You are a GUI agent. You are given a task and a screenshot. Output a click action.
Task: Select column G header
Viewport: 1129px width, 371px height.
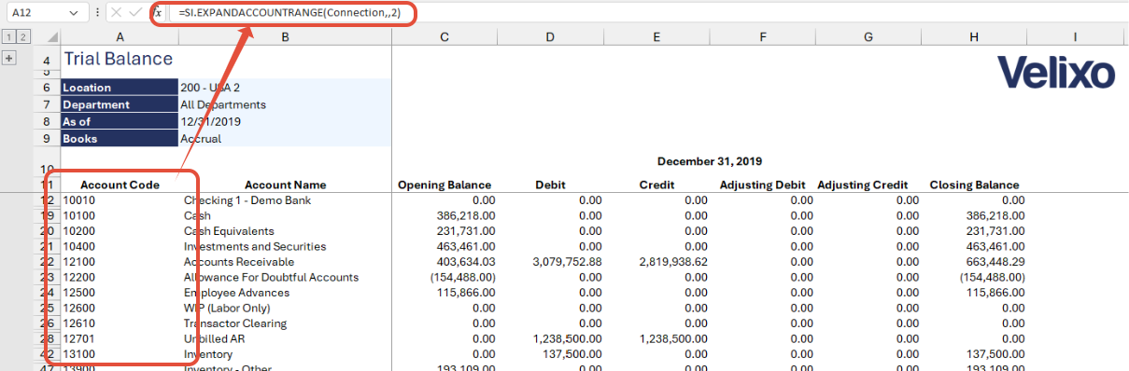pyautogui.click(x=868, y=36)
